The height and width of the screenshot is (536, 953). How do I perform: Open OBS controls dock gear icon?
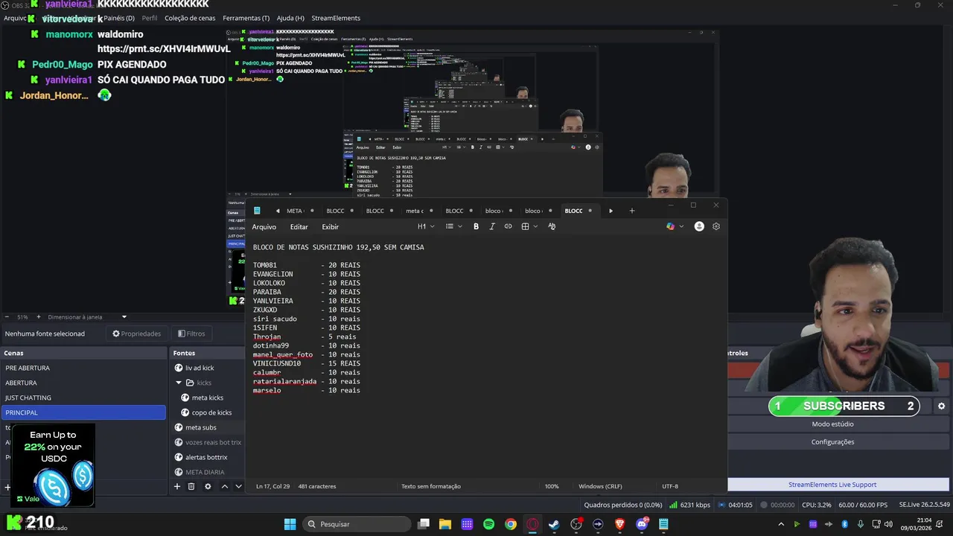pos(941,406)
